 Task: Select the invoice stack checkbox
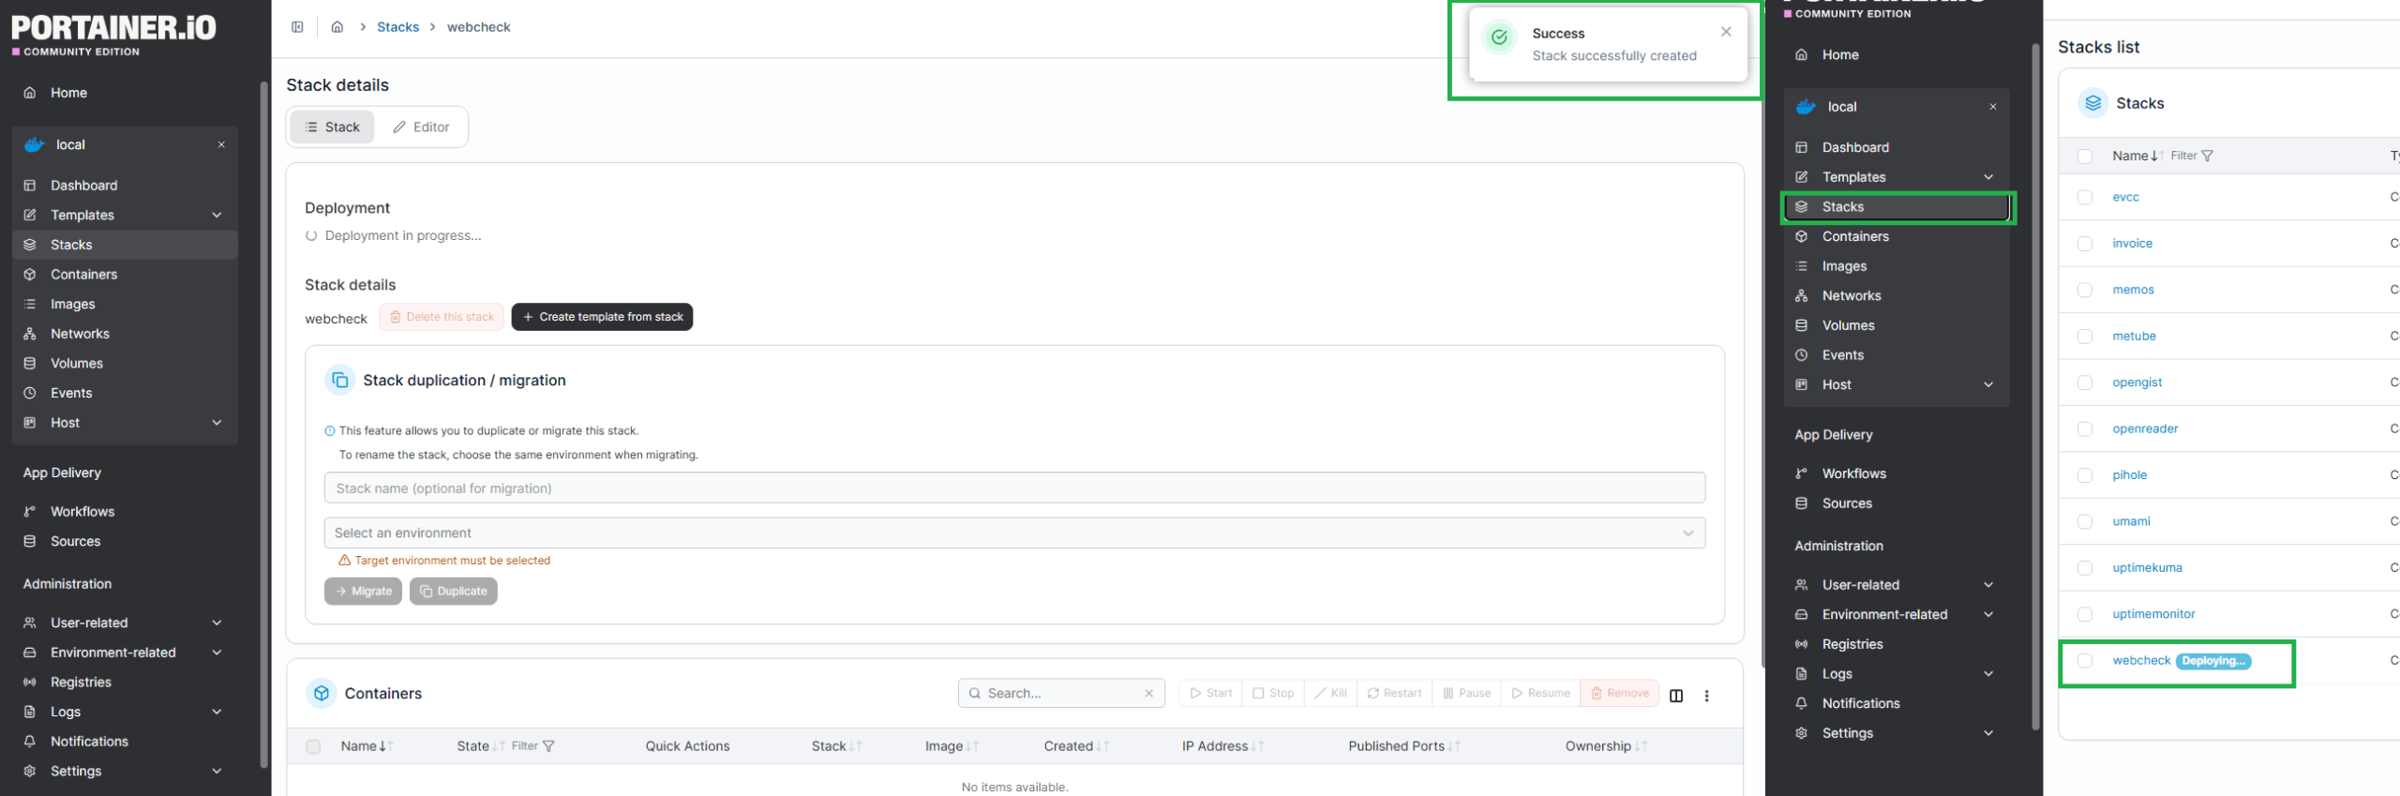pos(2085,244)
